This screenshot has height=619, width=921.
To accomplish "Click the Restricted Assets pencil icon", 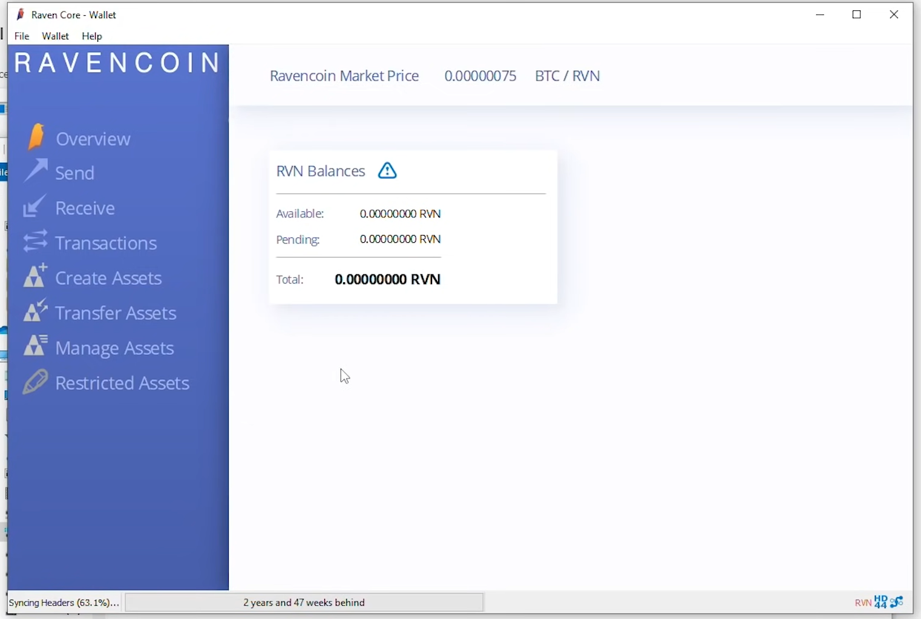I will coord(34,381).
